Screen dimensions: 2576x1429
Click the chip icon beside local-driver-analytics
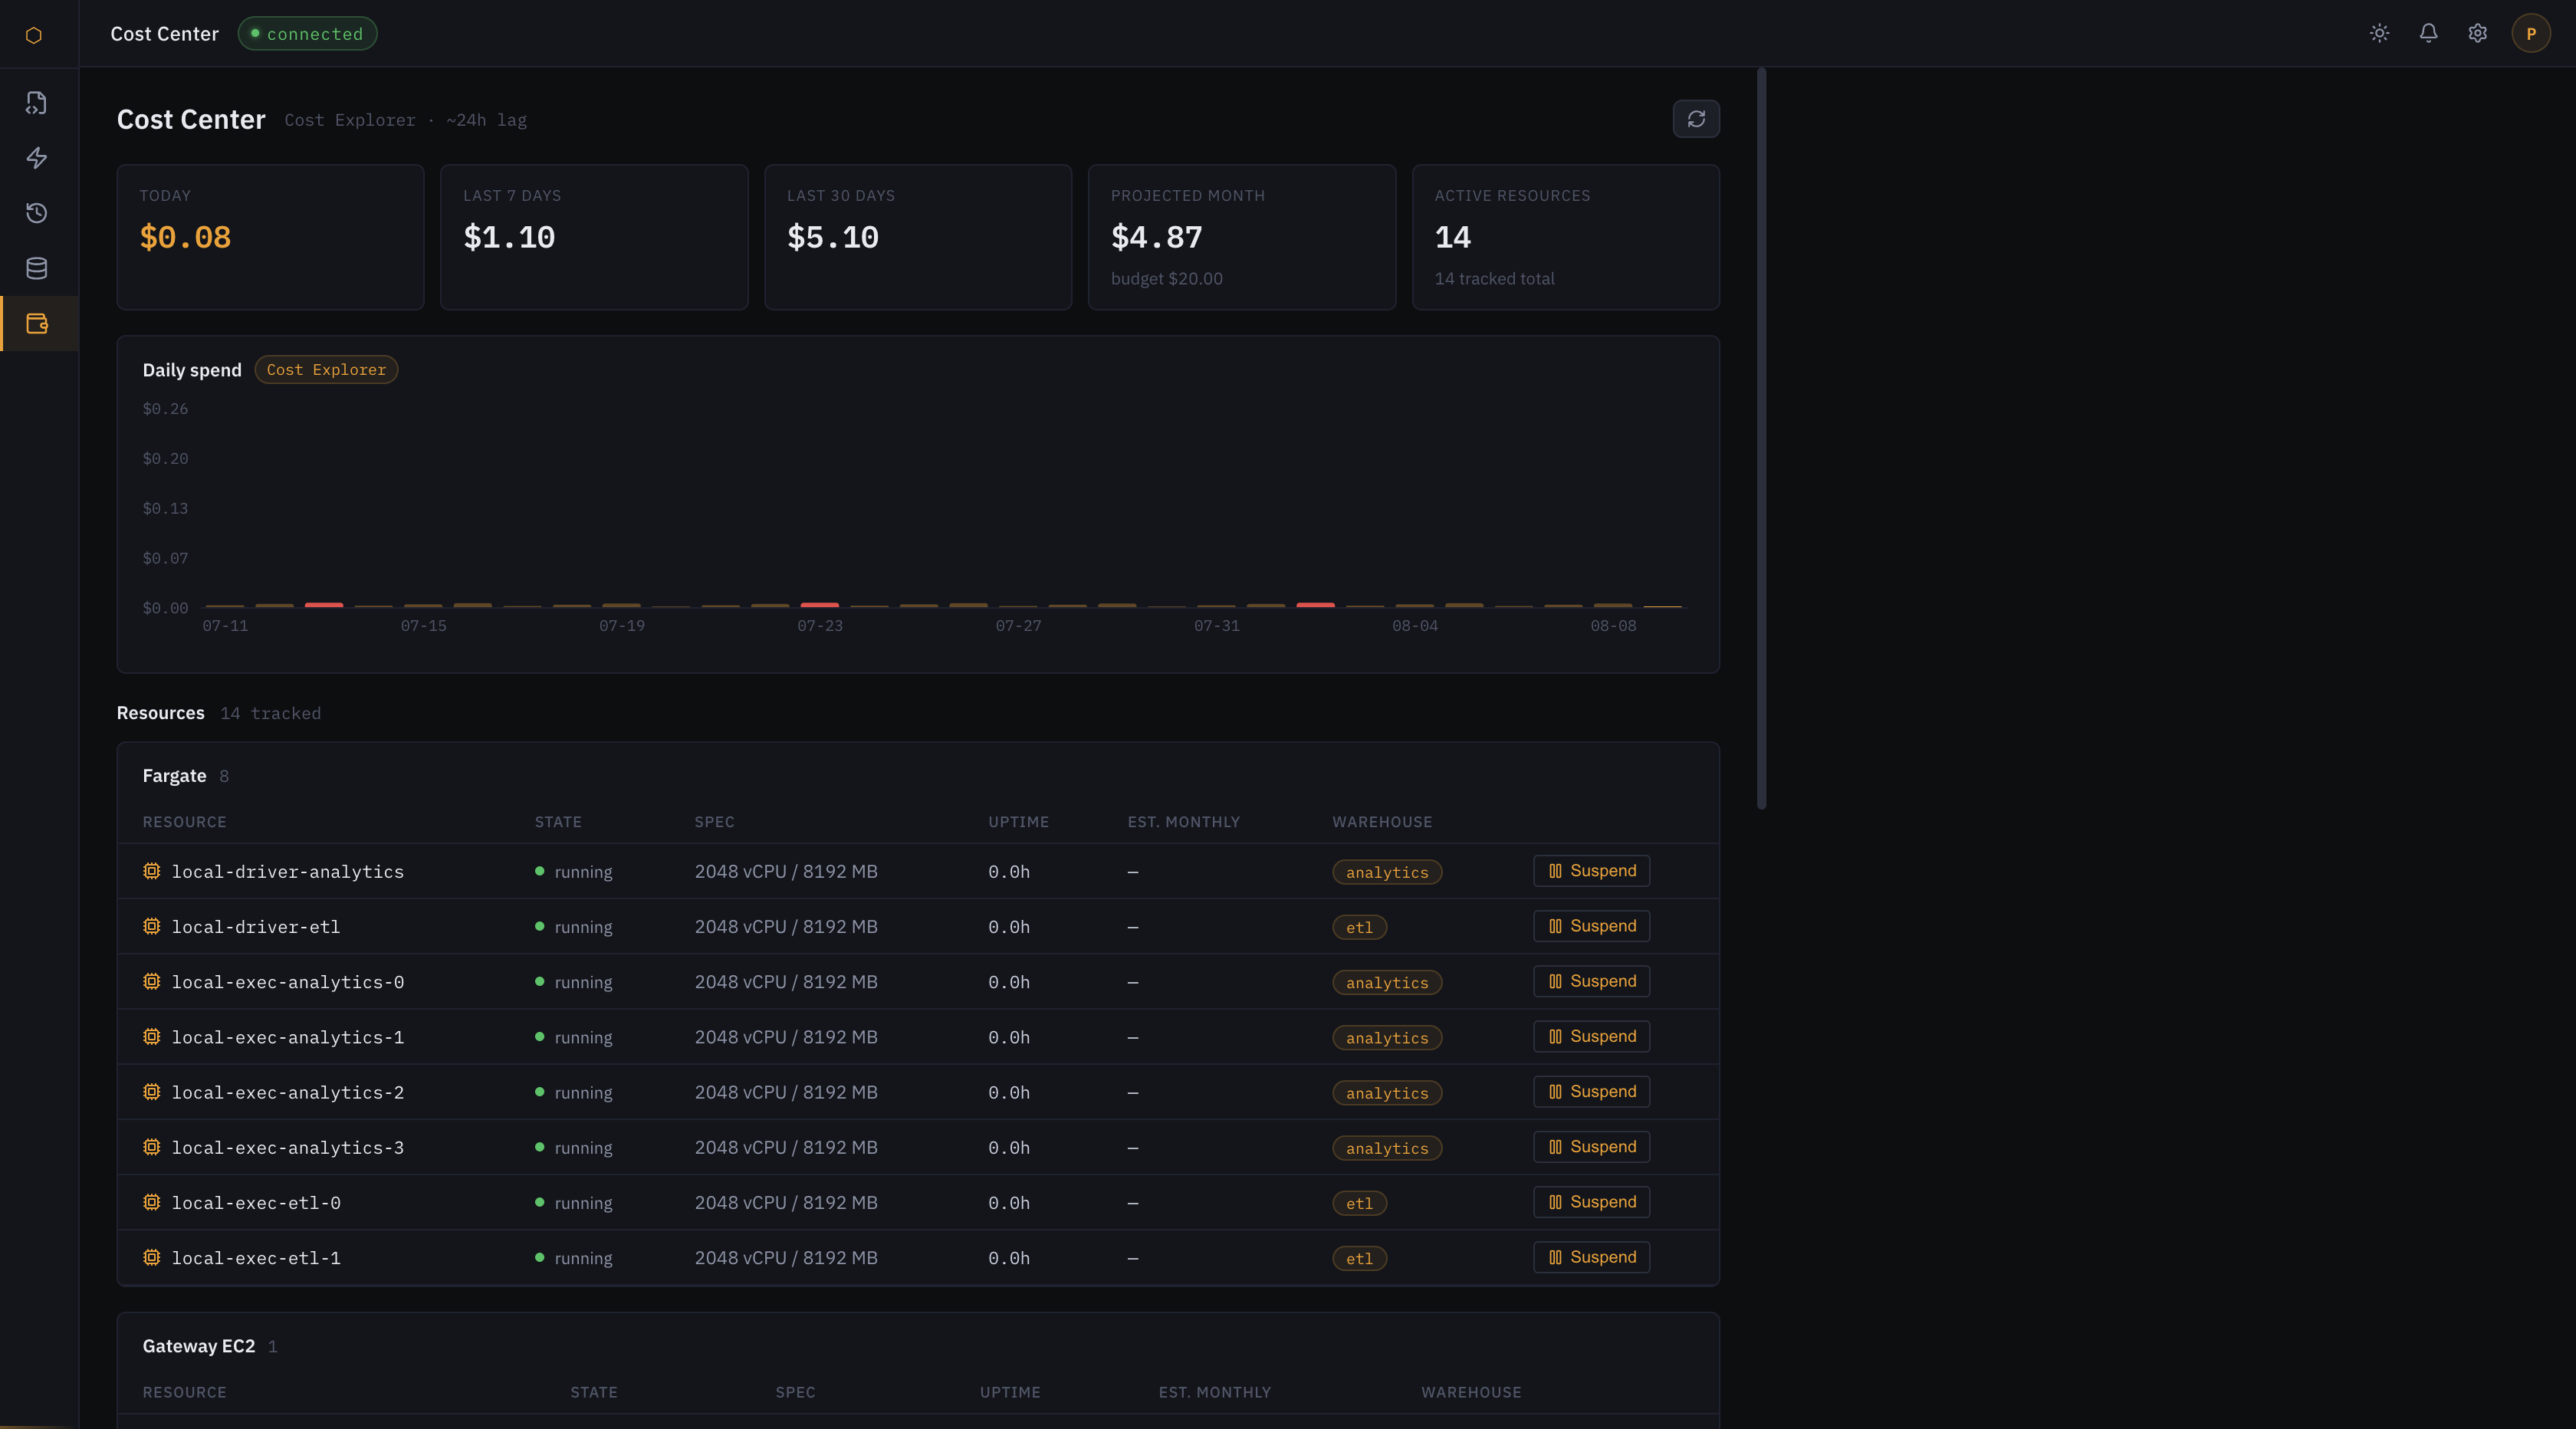(x=151, y=871)
